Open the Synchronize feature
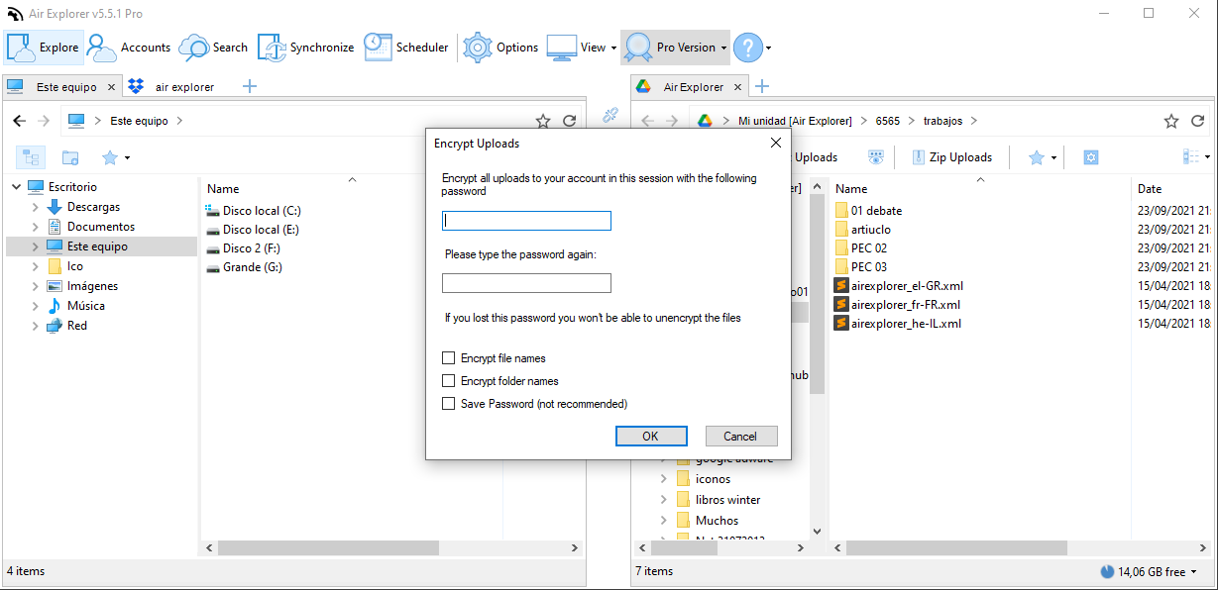1218x590 pixels. pyautogui.click(x=305, y=47)
